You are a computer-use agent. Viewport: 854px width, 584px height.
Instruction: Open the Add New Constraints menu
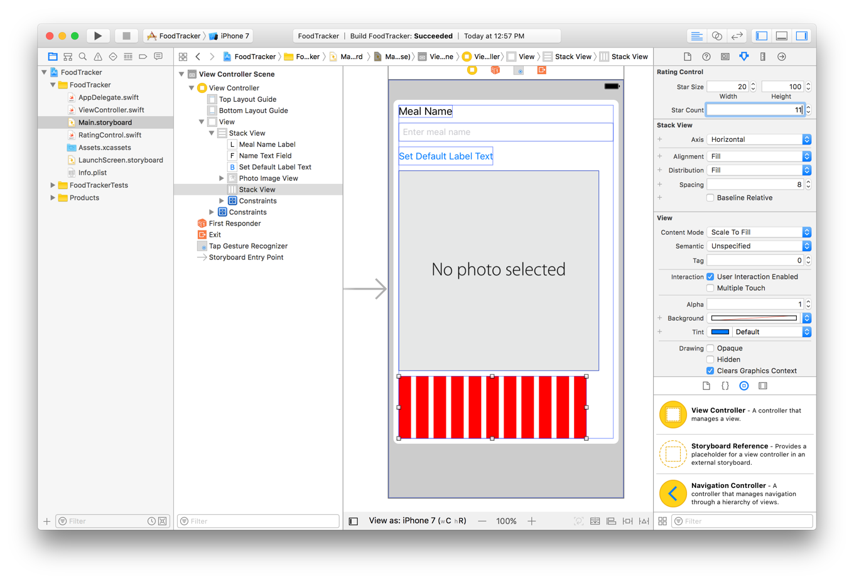[627, 521]
